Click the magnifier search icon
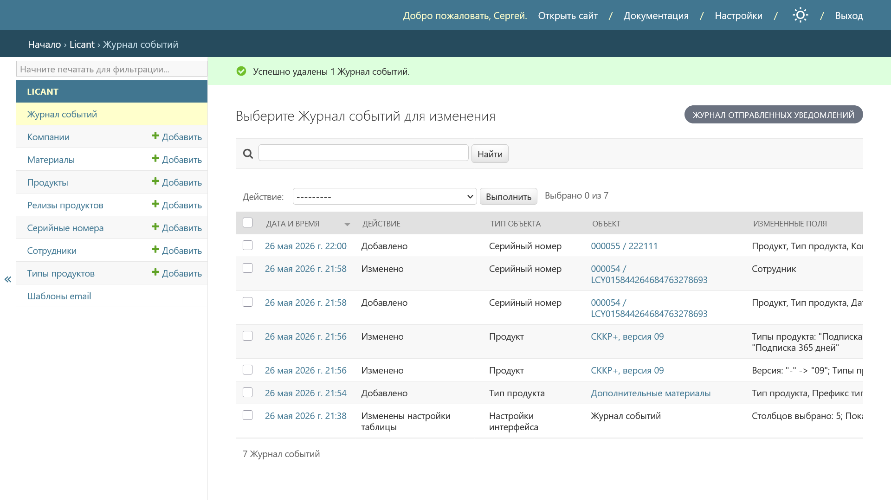The image size is (891, 503). pos(248,154)
